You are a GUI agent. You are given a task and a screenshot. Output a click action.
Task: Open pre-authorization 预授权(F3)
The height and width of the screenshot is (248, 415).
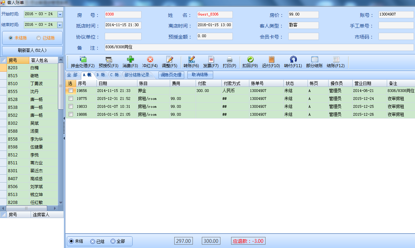[108, 62]
